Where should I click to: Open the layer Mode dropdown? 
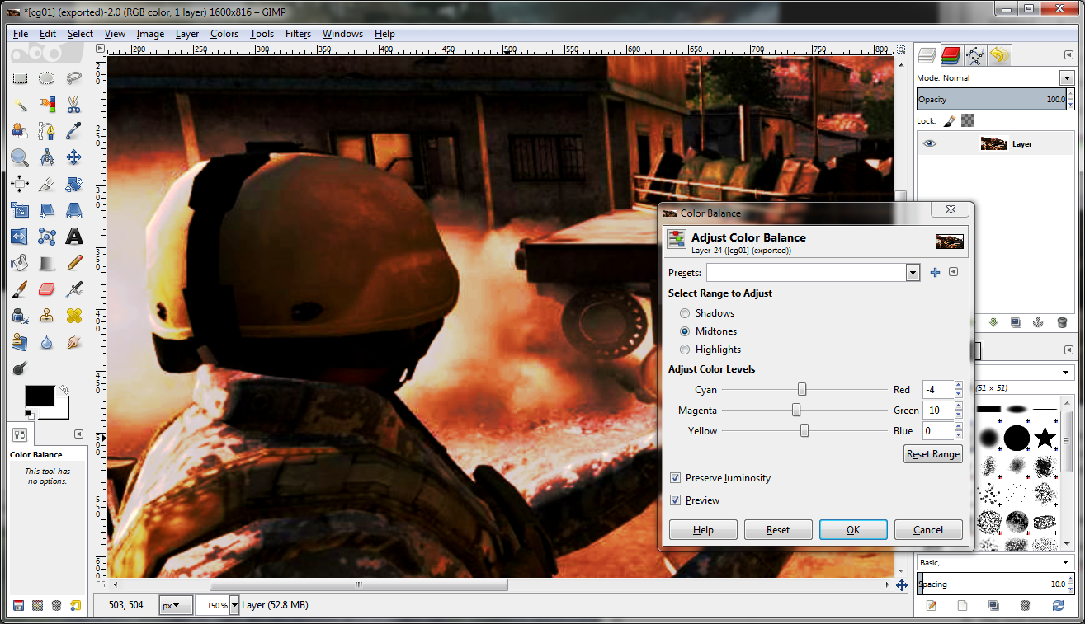1067,78
